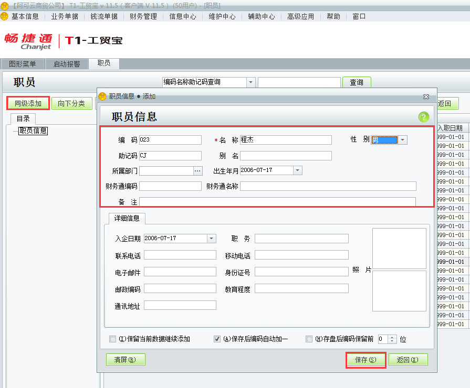Enable 保留当前数据继续添加 checkbox
470x388 pixels.
point(112,339)
